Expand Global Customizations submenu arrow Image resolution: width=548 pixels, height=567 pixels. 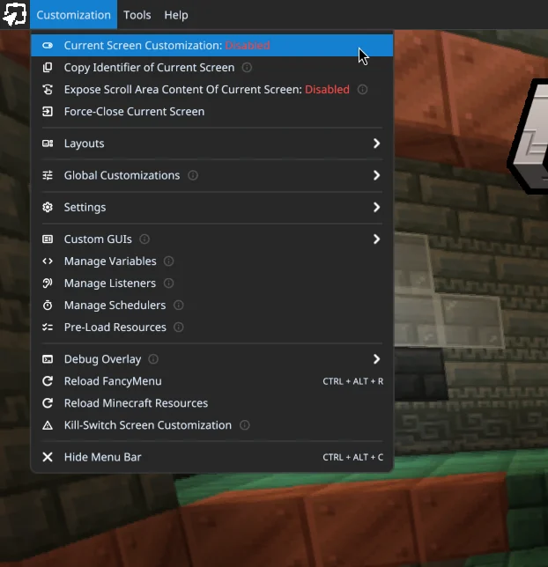pos(376,175)
